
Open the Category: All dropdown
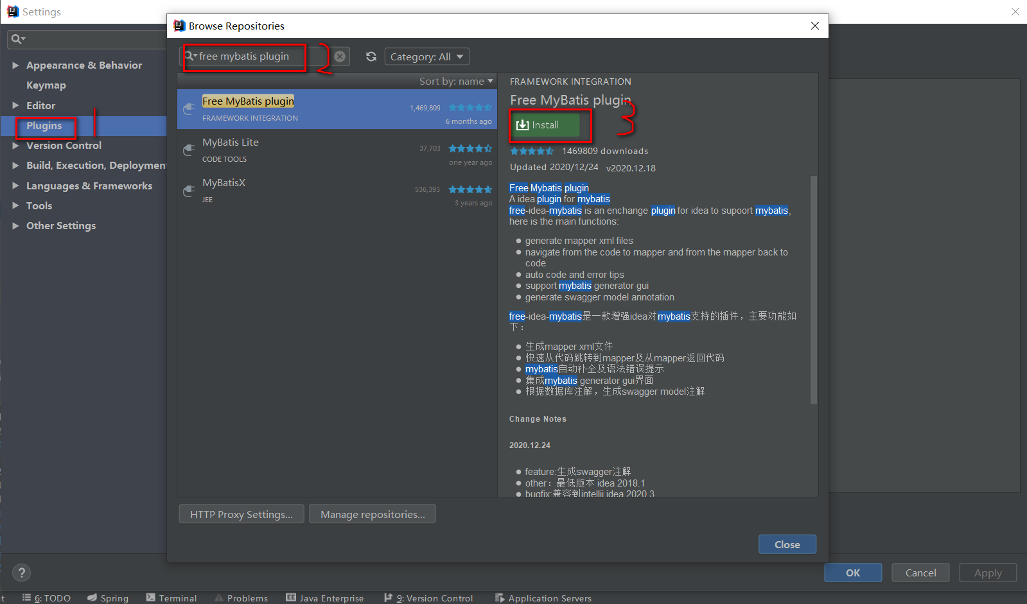point(427,56)
